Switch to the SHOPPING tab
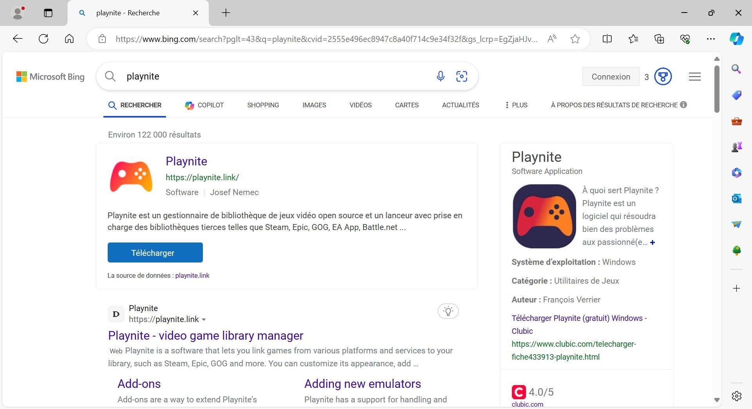 tap(263, 105)
